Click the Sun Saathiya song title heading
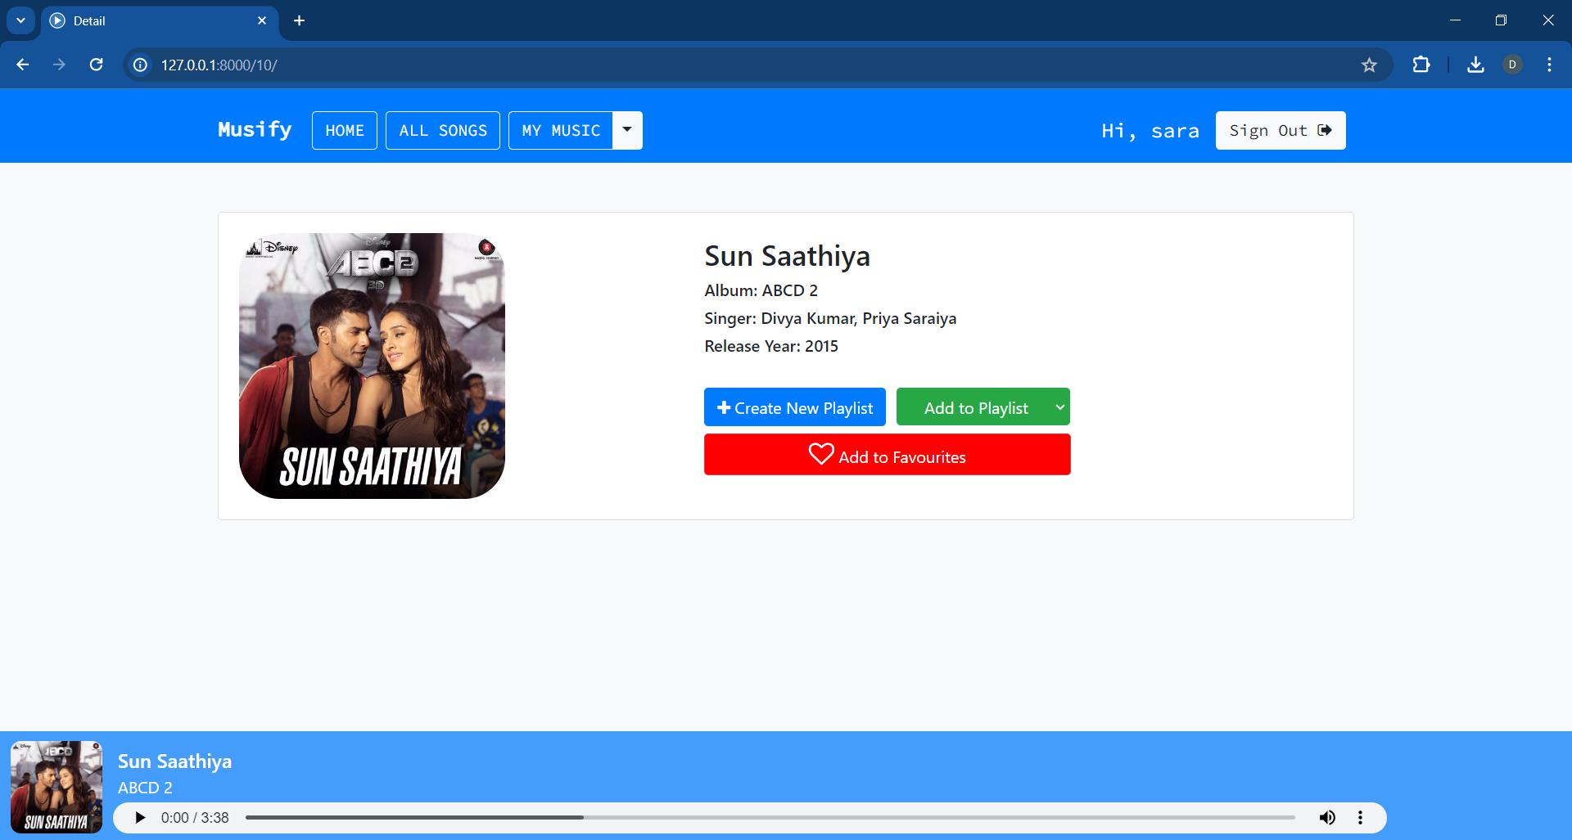 [787, 256]
